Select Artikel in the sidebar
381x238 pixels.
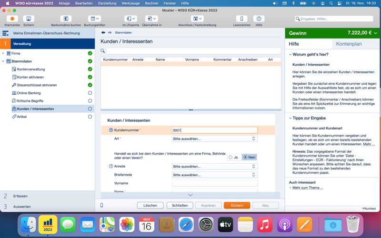[22, 117]
